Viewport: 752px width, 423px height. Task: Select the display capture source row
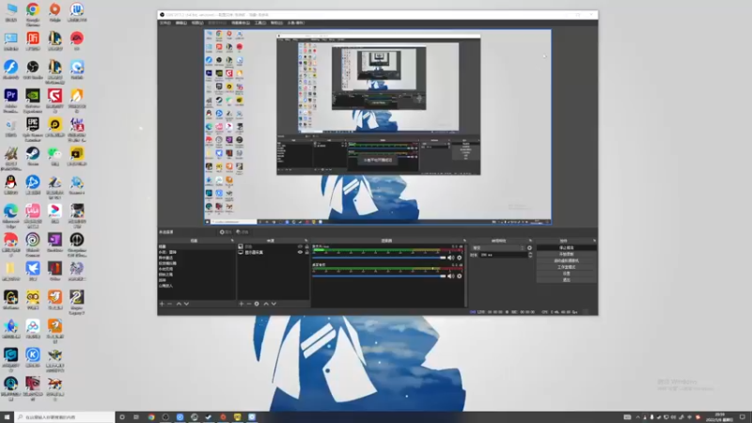pos(274,252)
